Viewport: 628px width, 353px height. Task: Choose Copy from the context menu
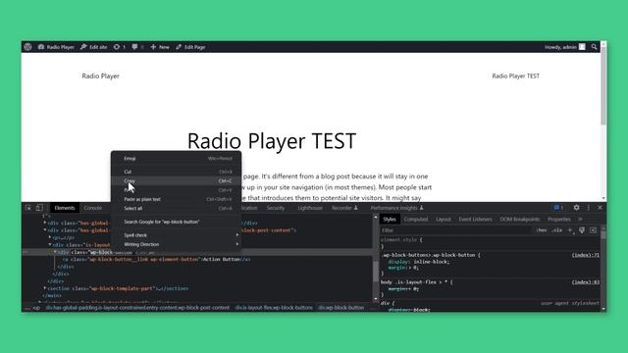[177, 180]
